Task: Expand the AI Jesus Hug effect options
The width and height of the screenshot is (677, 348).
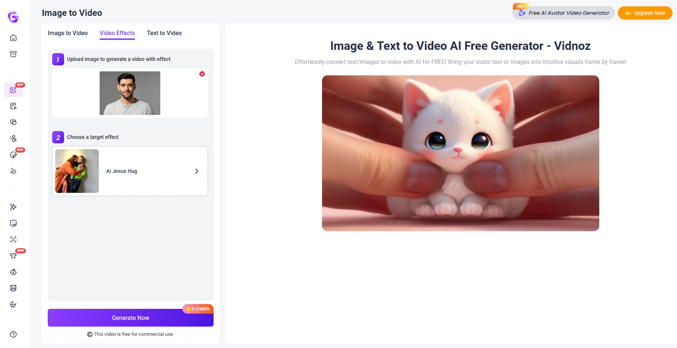Action: click(196, 171)
